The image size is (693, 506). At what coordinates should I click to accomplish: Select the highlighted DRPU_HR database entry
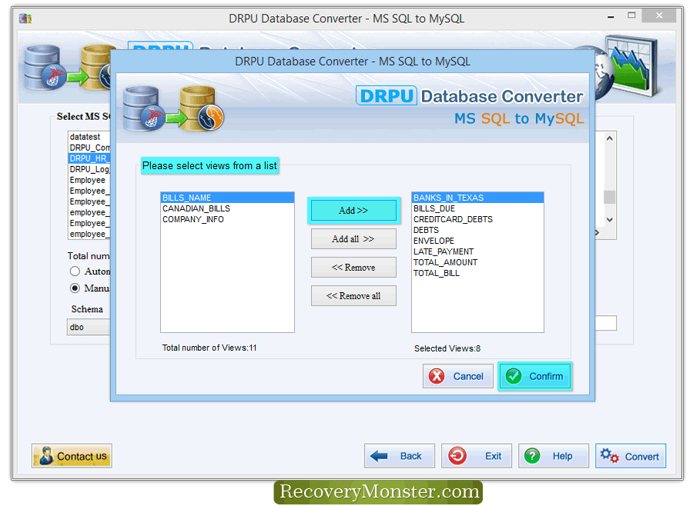pyautogui.click(x=89, y=158)
